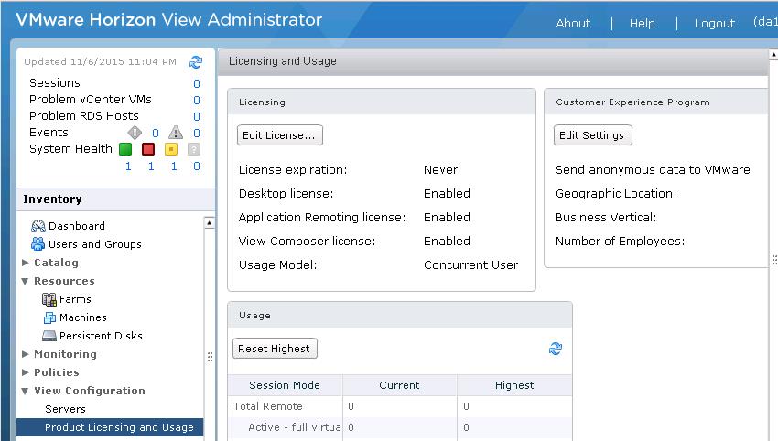This screenshot has height=441, width=778.
Task: Click the Inventory panel scroll up arrow
Action: [210, 222]
